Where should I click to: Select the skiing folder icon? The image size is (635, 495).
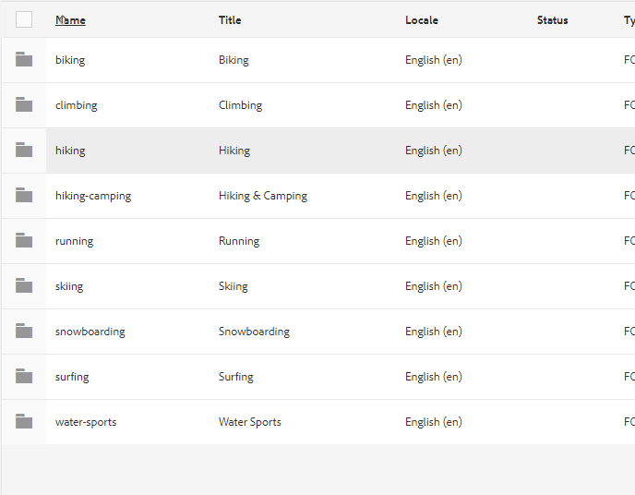tap(24, 286)
